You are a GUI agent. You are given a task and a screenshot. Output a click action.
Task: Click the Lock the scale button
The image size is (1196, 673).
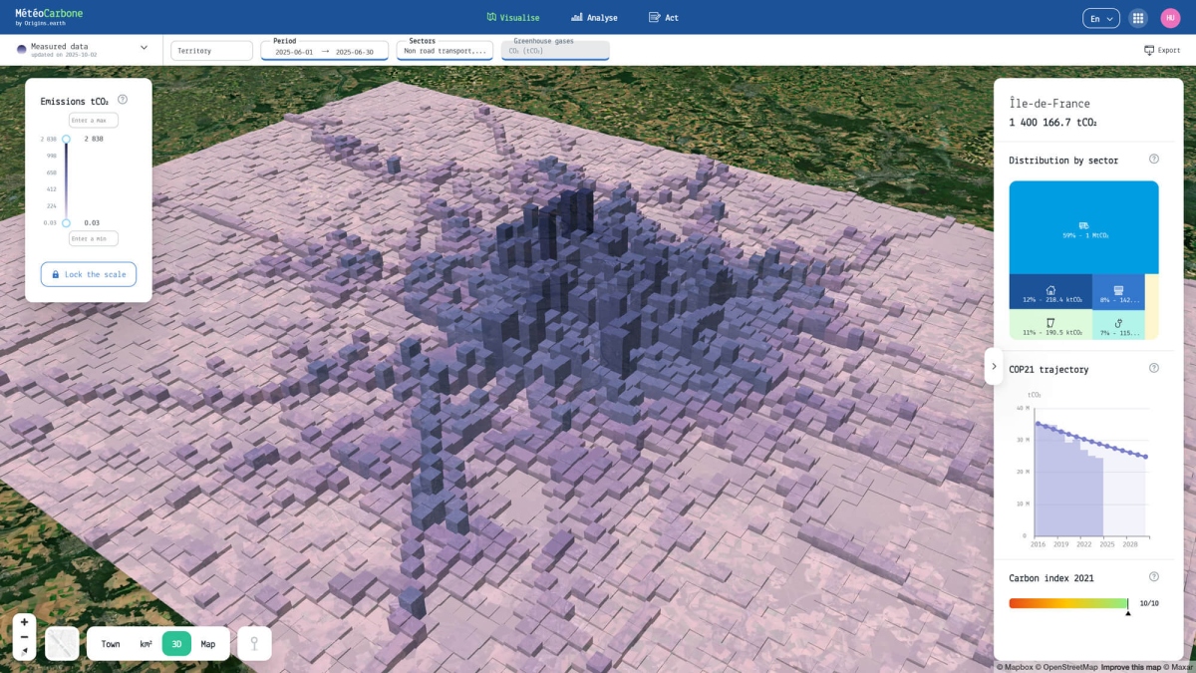pos(88,274)
